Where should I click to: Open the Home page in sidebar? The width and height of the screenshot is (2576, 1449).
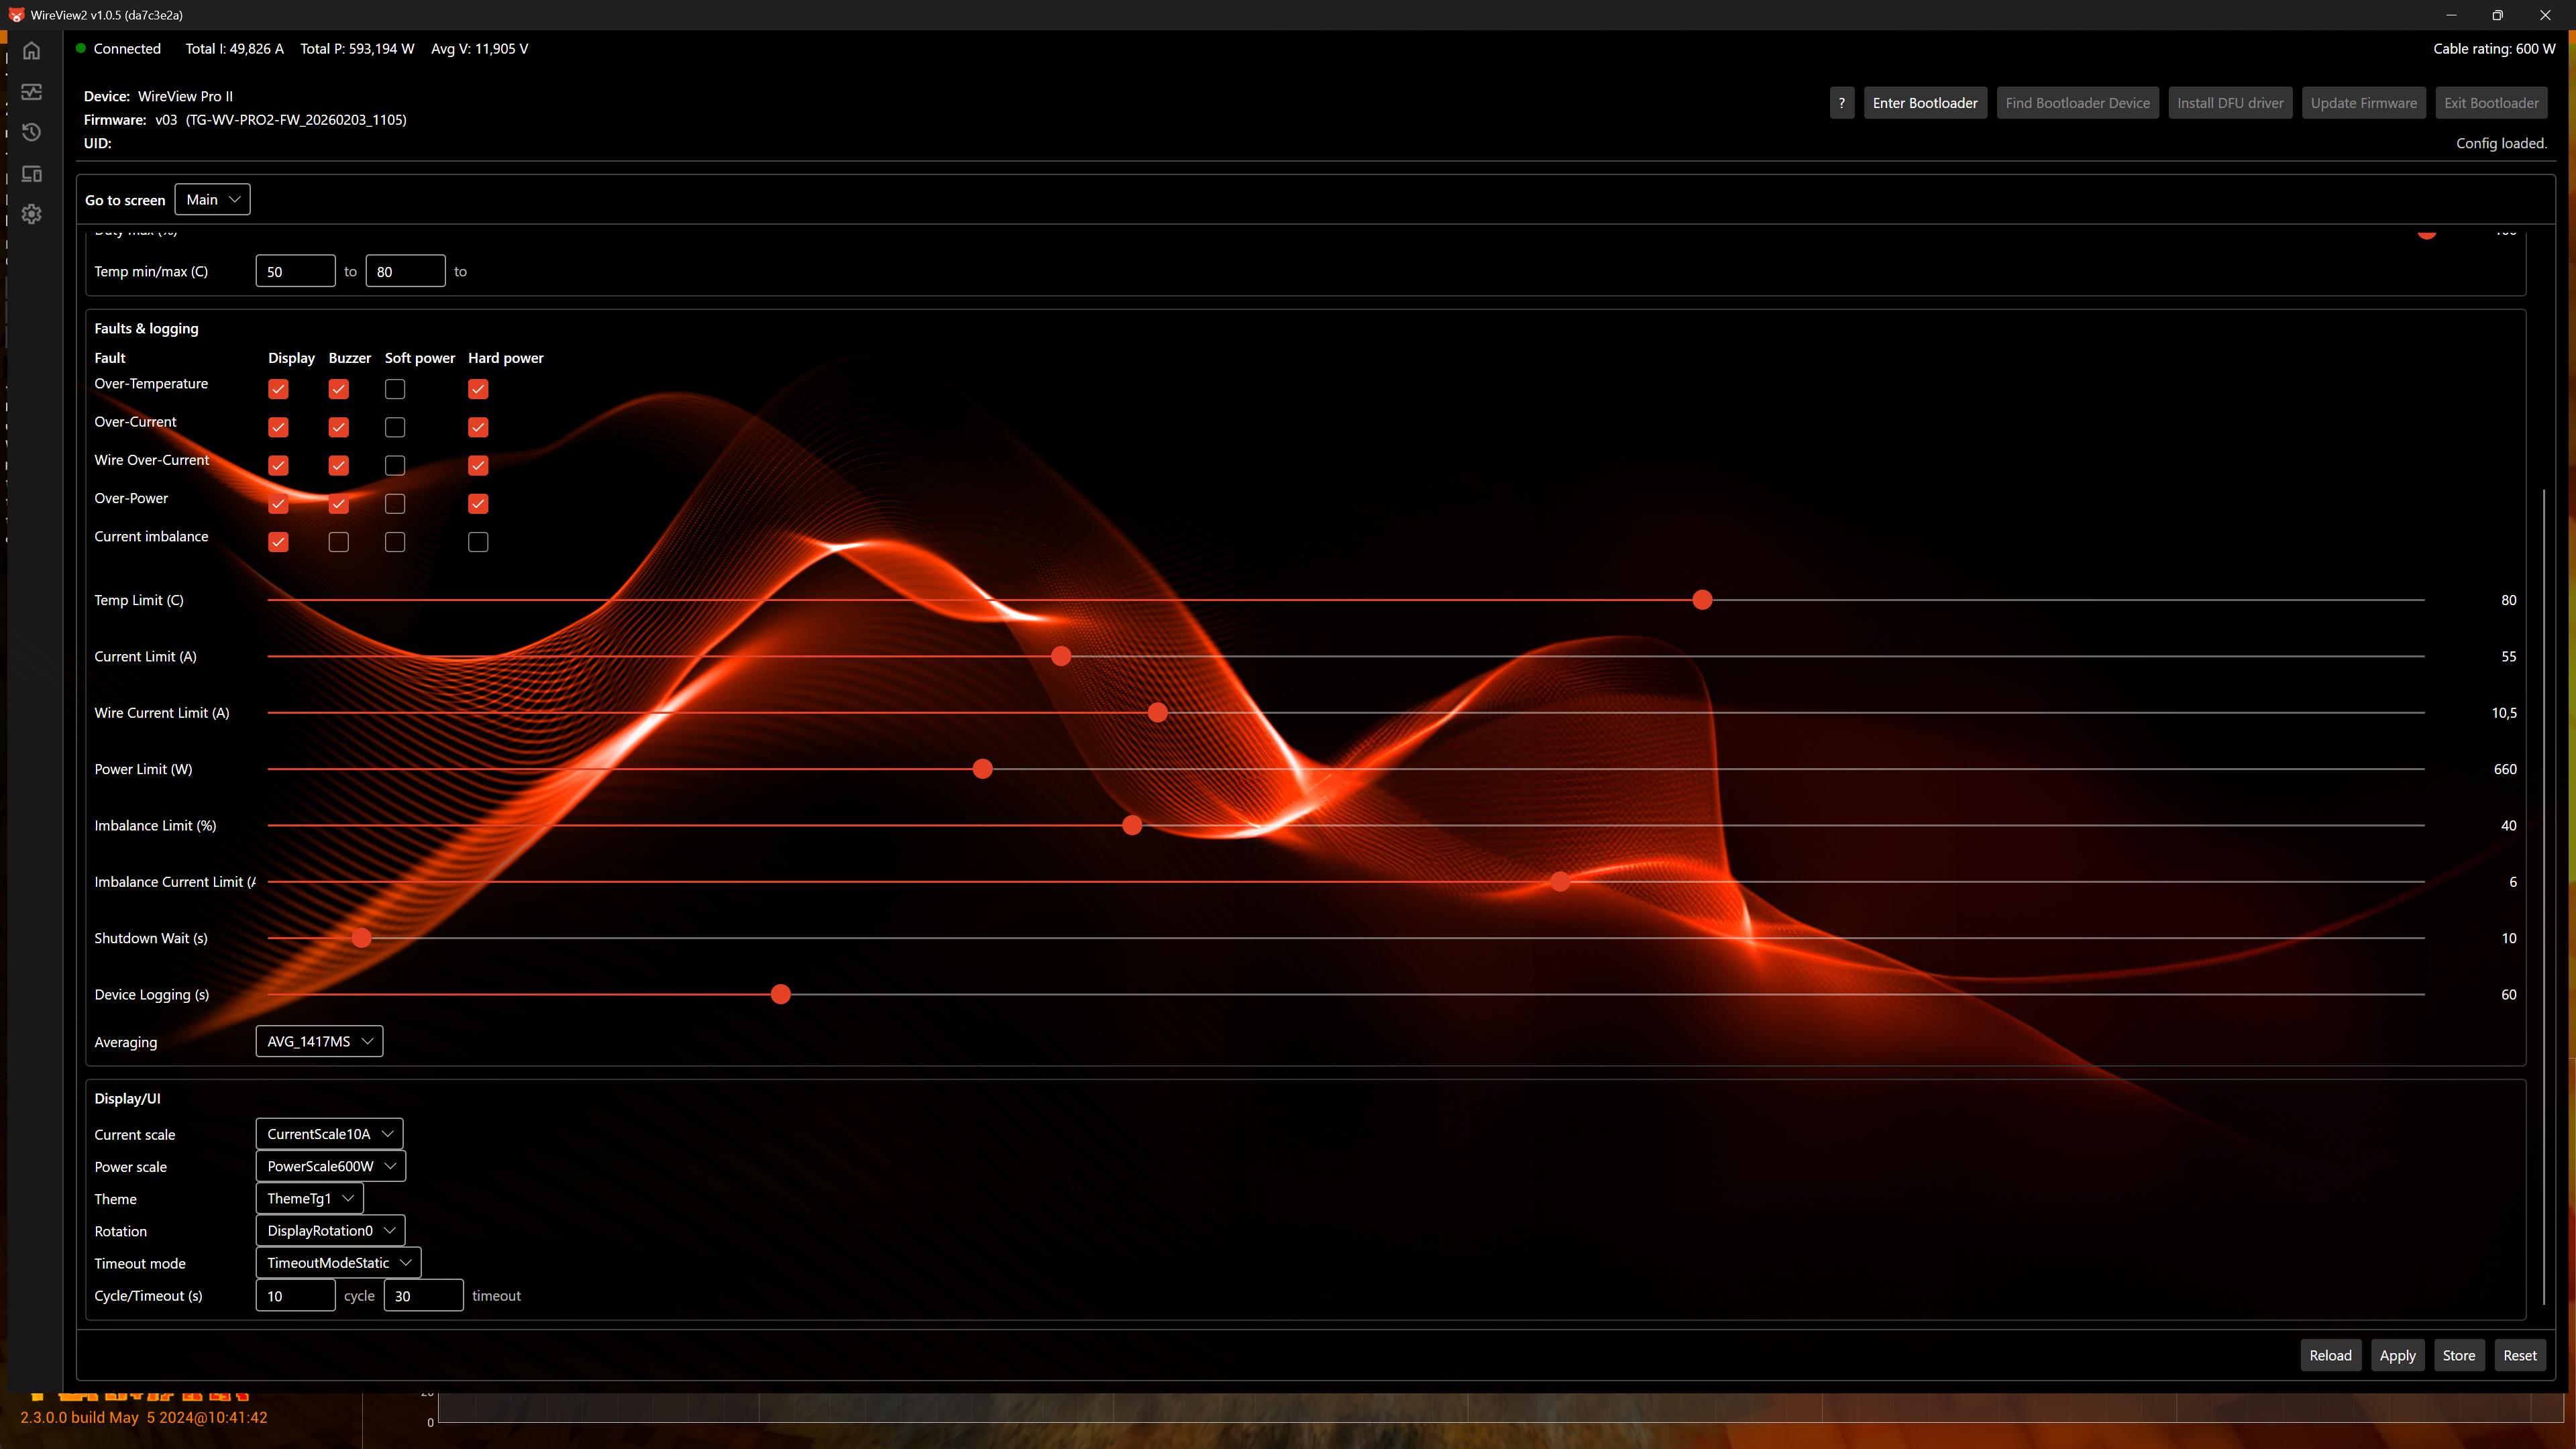32,51
